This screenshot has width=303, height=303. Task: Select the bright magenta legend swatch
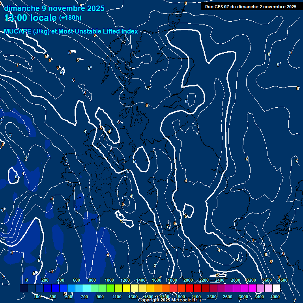point(252,288)
